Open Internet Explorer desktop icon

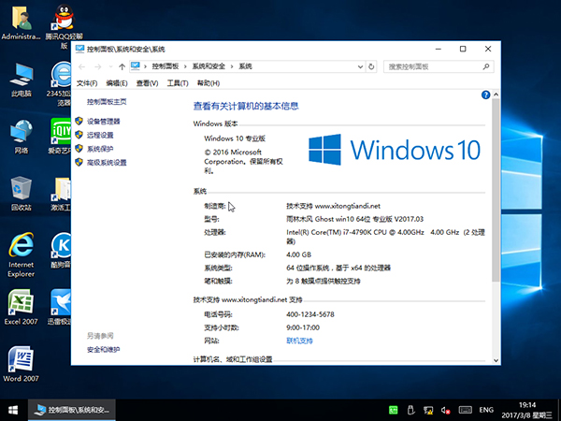coord(20,249)
